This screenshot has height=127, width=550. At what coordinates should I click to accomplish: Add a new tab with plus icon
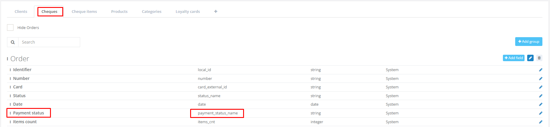pos(216,11)
